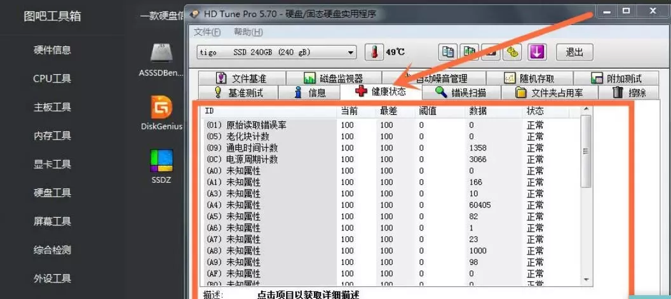Click the options wrench icon

[512, 52]
